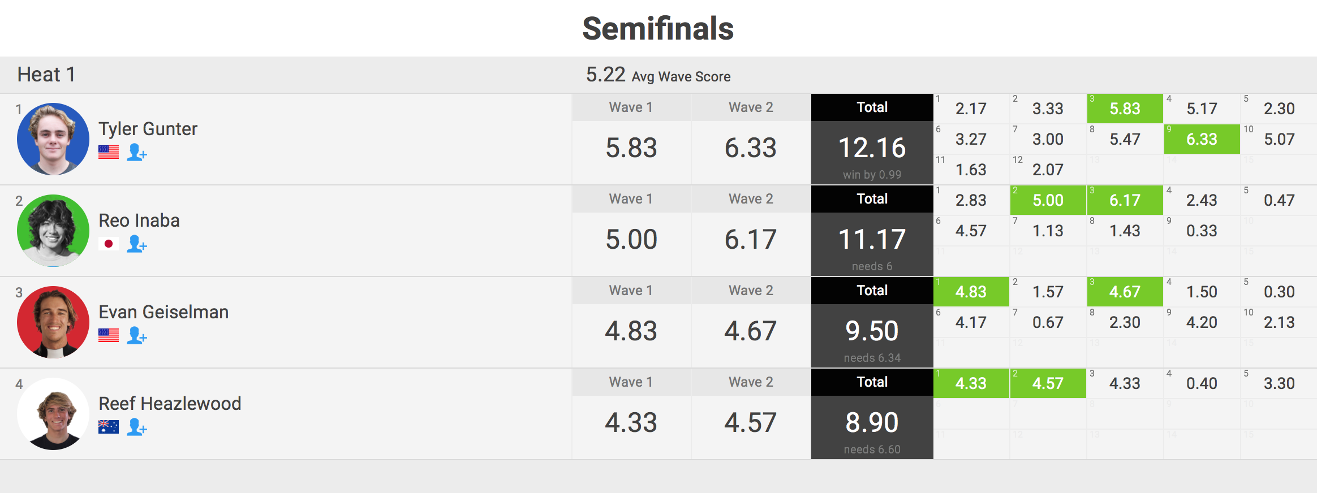Select Reef Heazlewood's highlighted 4.57 wave score

pos(1048,383)
